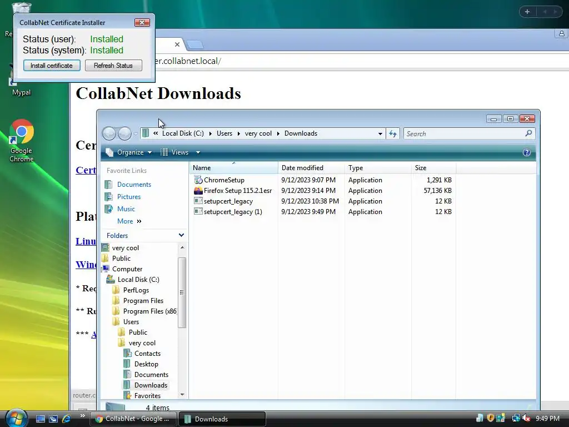This screenshot has width=569, height=427.
Task: Sort by Type column header
Action: point(378,168)
